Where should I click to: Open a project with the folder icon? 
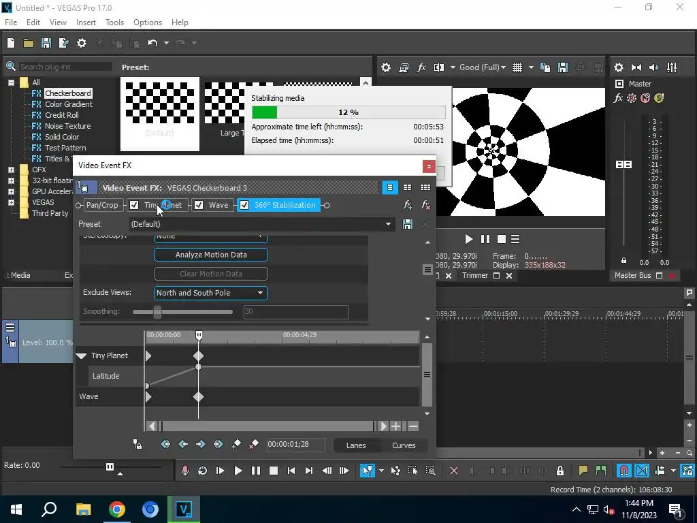(29, 43)
